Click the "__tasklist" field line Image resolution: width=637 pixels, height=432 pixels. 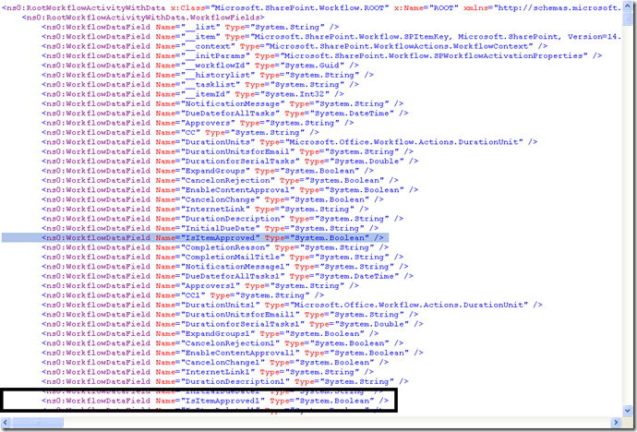(x=200, y=85)
